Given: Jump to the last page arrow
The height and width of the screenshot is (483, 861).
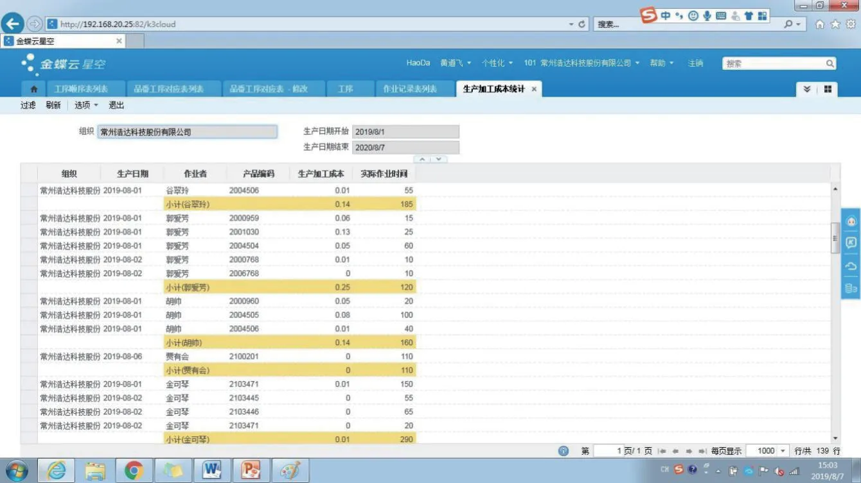Looking at the screenshot, I should (702, 451).
